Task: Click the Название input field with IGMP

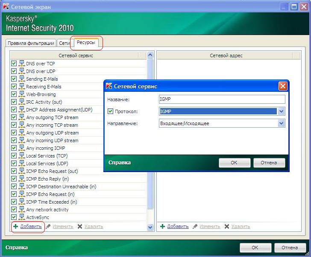Action: point(222,99)
